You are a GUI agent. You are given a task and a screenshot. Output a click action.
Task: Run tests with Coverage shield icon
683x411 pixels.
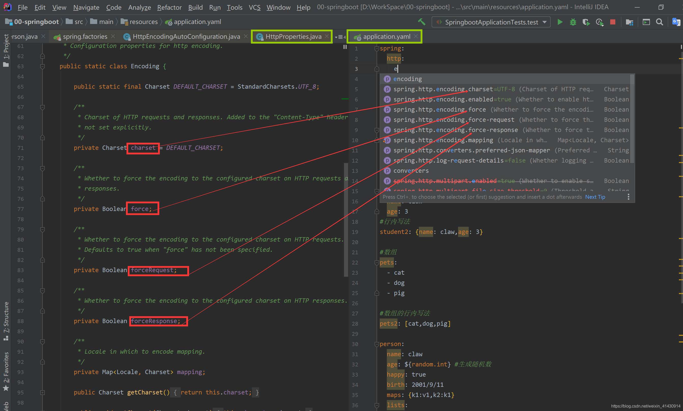(x=586, y=22)
